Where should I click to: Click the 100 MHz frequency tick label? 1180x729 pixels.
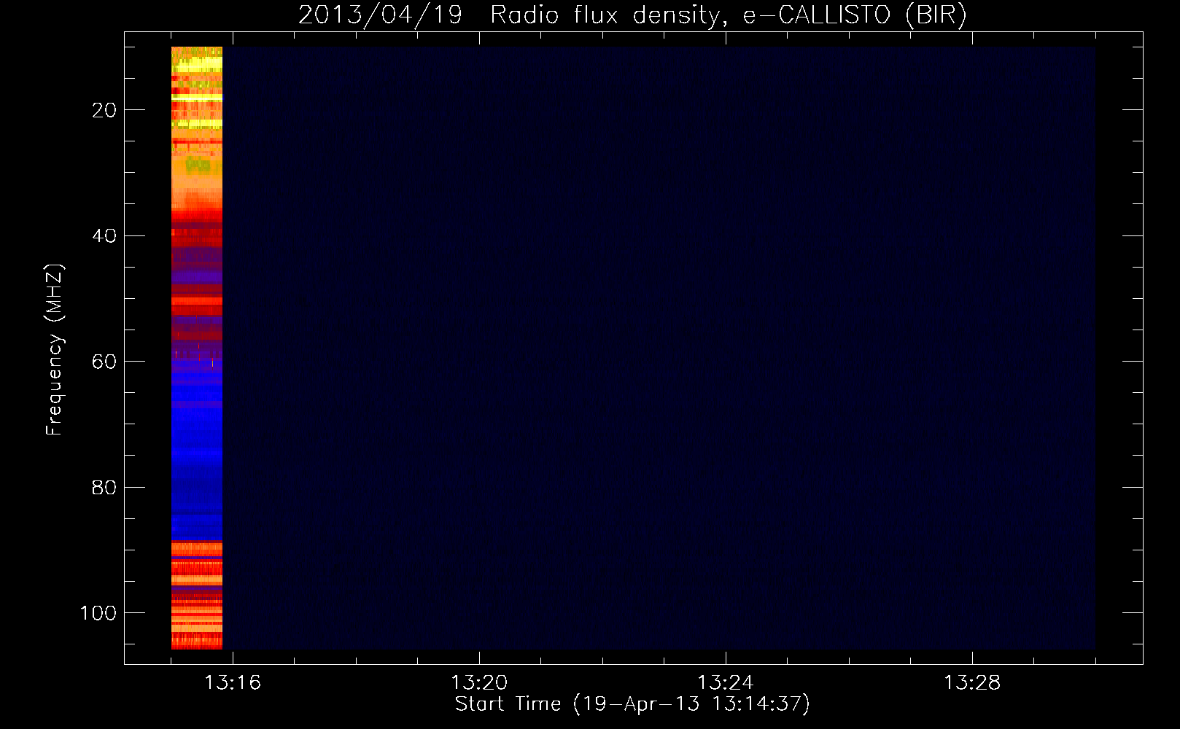point(98,613)
